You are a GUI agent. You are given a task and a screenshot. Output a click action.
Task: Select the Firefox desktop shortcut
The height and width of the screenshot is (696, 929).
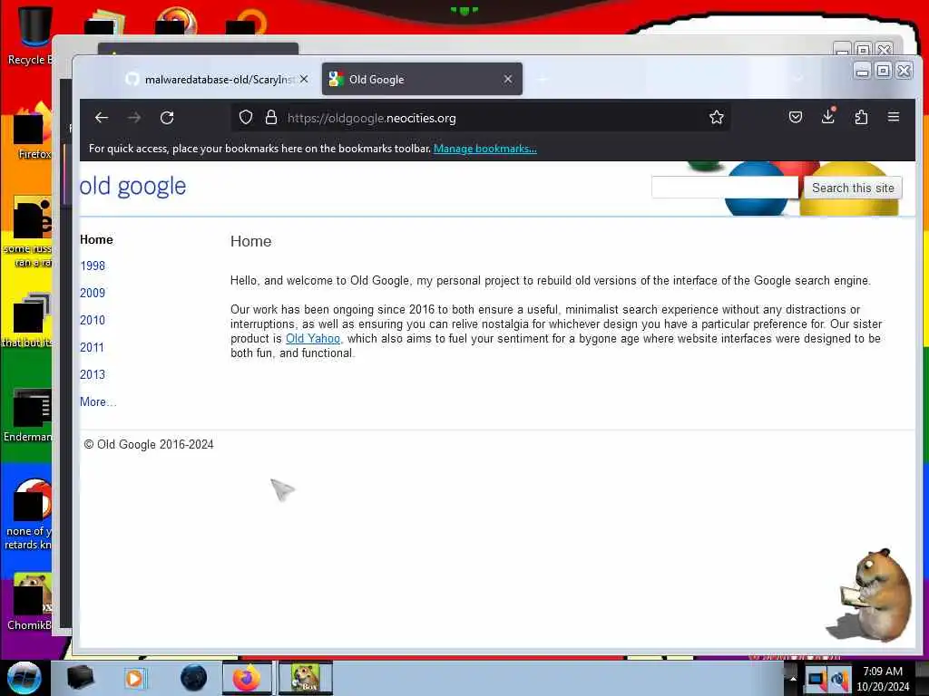point(34,131)
